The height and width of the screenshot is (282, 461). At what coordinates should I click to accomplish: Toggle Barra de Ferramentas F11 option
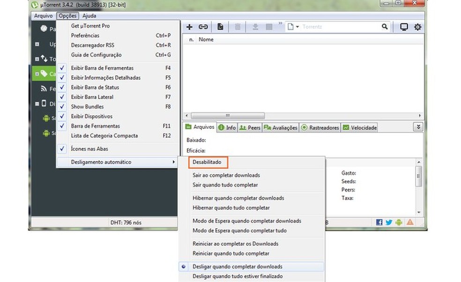[118, 126]
